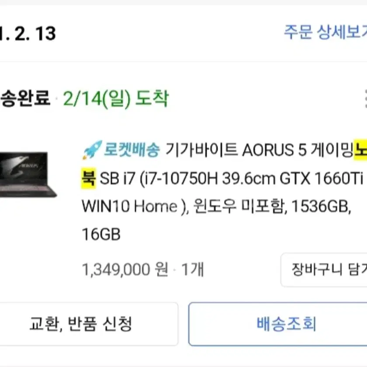Image resolution: width=367 pixels, height=367 pixels.
Task: Click the highlighted 노 at title line end
Action: click(360, 150)
